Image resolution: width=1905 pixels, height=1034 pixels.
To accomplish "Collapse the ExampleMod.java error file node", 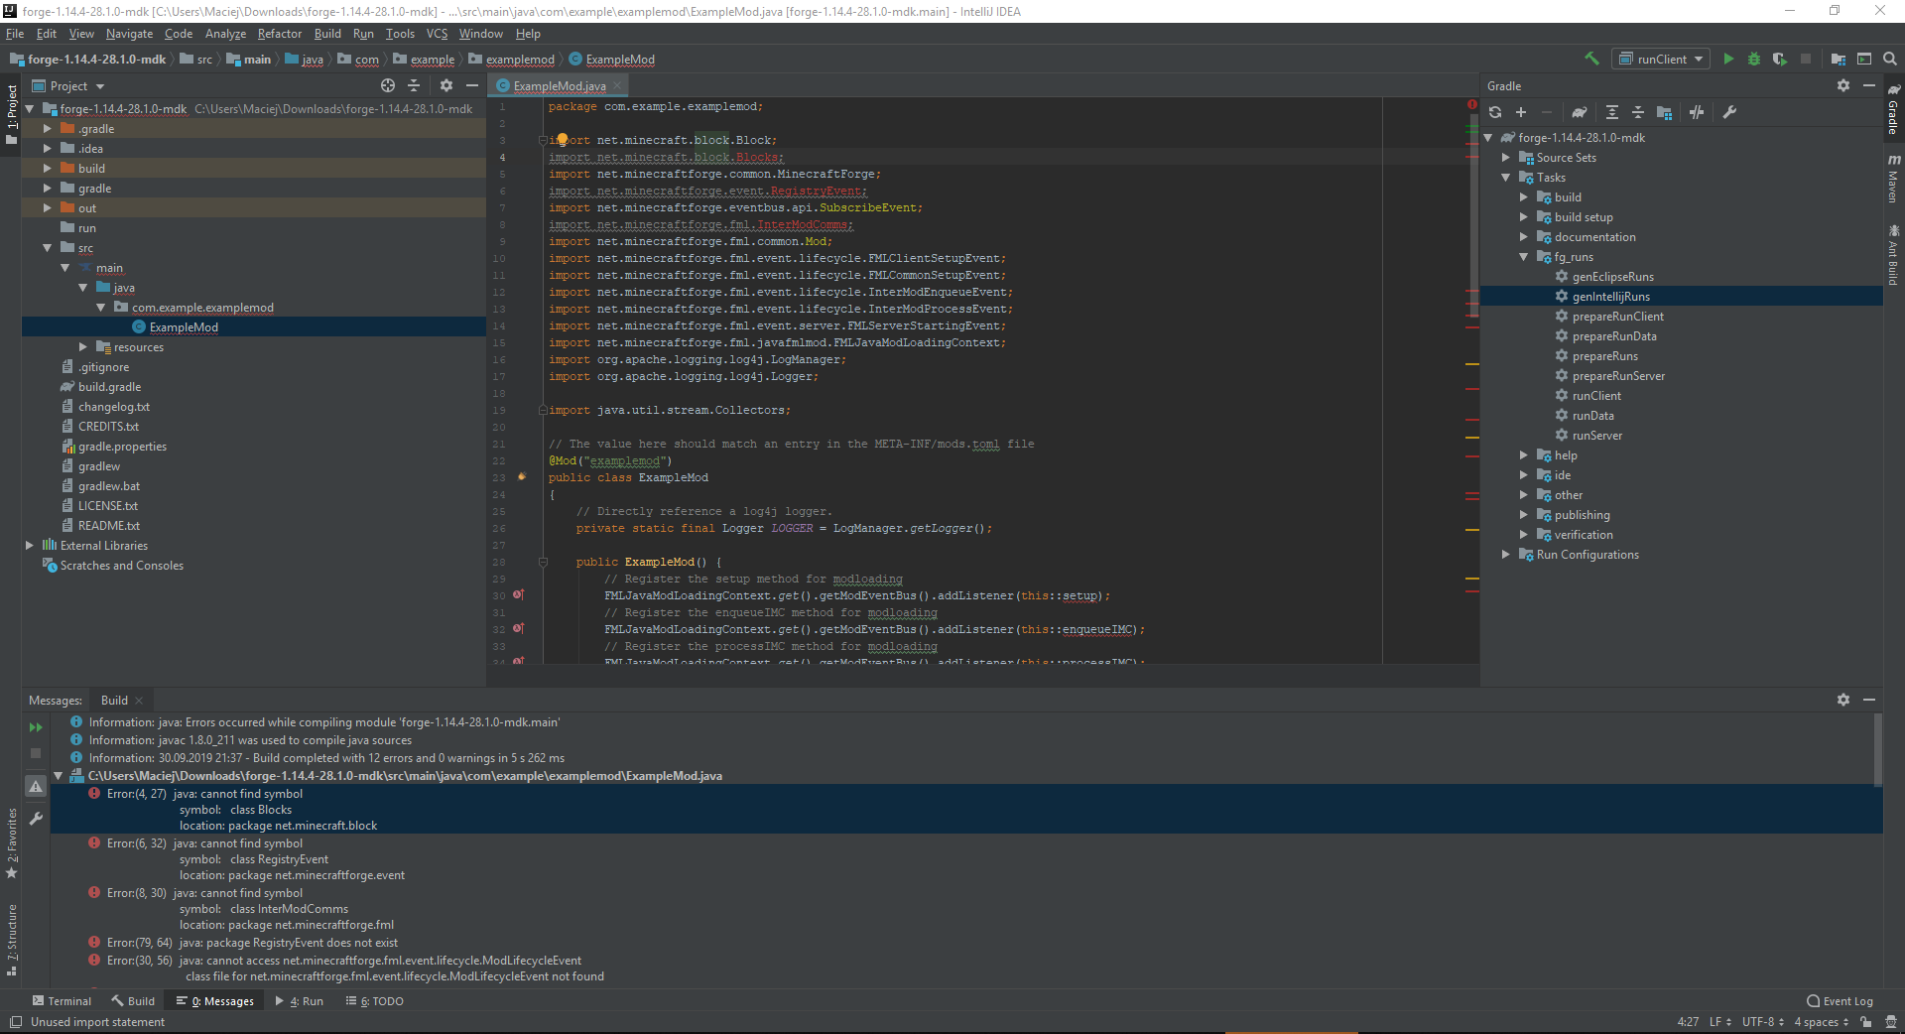I will pyautogui.click(x=59, y=776).
